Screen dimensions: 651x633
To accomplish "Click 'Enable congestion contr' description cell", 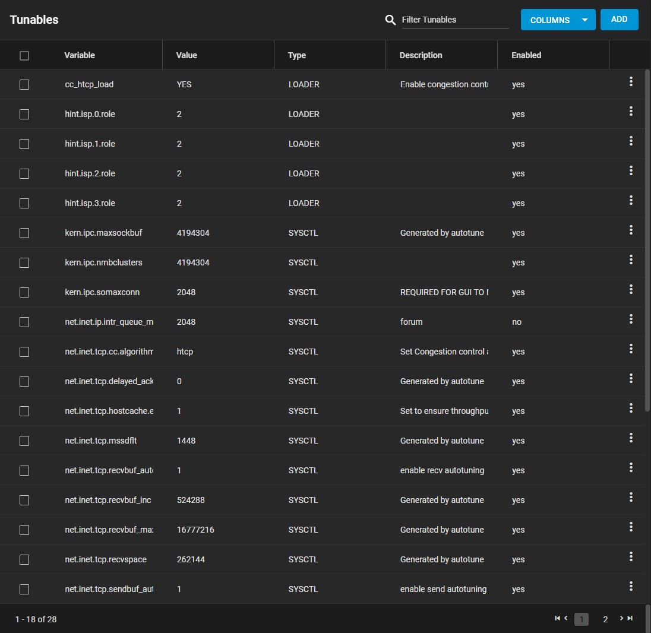I will tap(444, 84).
